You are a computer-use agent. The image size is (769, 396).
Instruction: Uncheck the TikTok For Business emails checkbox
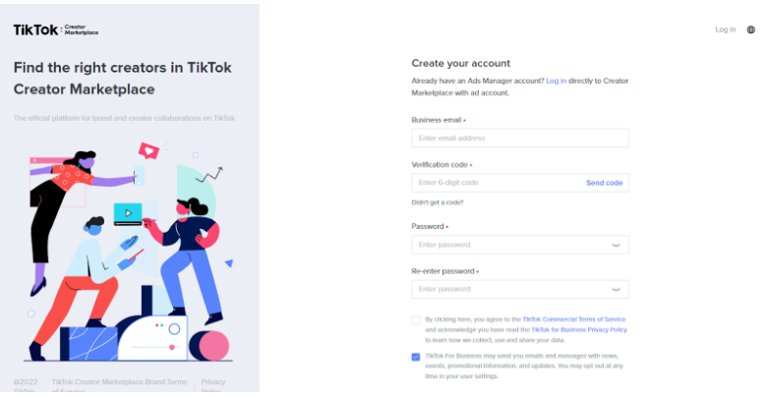[x=416, y=357]
